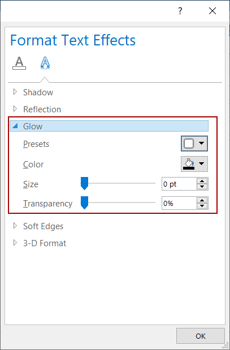Image resolution: width=230 pixels, height=350 pixels.
Task: Open the Glow color paint bucket dropdown
Action: [x=194, y=164]
